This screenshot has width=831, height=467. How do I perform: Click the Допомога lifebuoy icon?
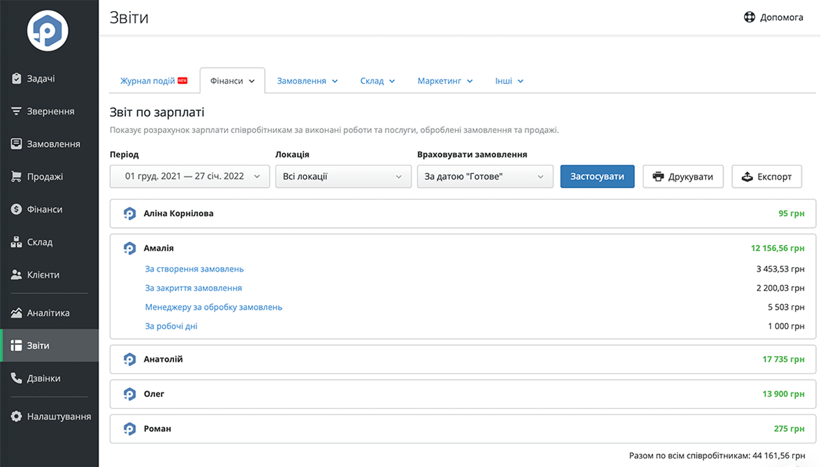tap(750, 18)
